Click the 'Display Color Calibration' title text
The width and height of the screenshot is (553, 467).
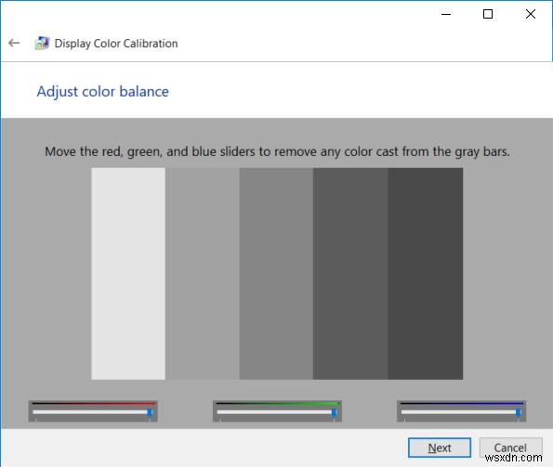pos(116,44)
